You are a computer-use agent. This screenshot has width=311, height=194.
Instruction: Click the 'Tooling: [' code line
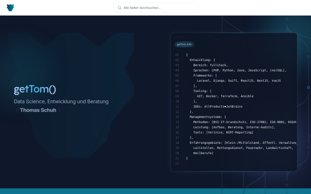tap(202, 91)
